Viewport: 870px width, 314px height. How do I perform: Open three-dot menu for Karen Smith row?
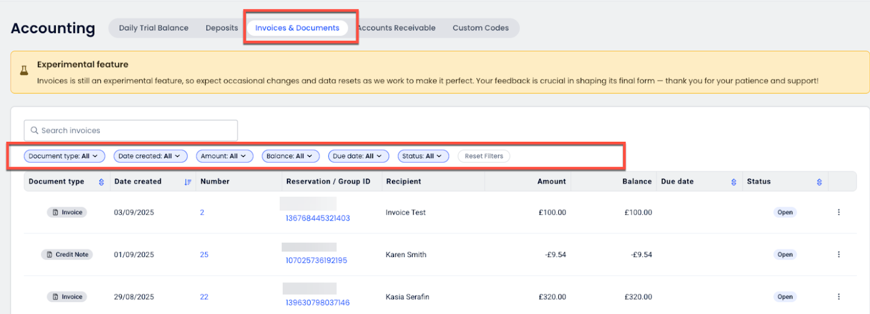click(x=839, y=255)
